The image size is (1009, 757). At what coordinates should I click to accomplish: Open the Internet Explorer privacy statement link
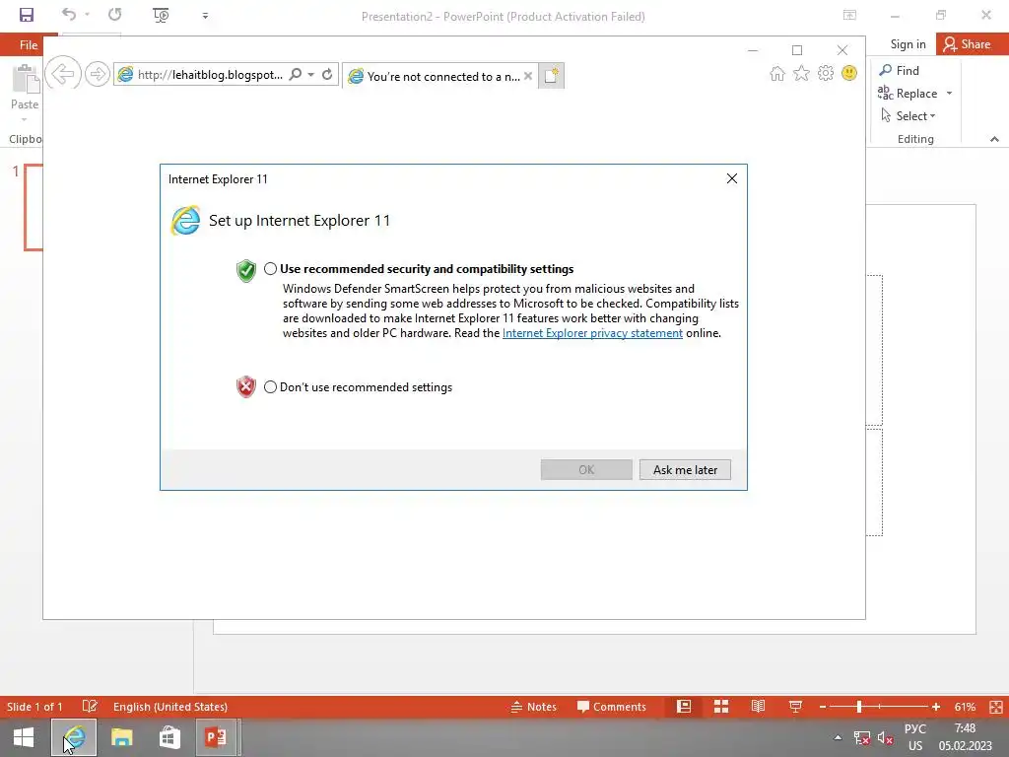(x=592, y=333)
